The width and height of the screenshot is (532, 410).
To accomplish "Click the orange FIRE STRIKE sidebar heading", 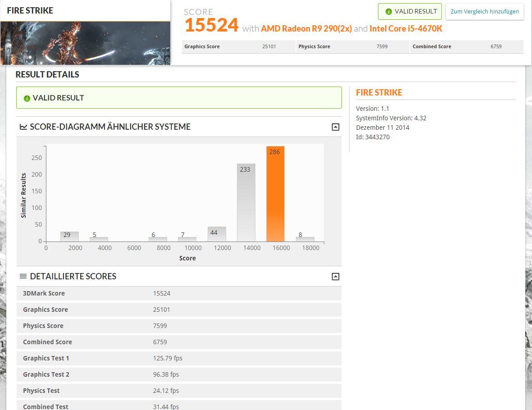I will [379, 93].
